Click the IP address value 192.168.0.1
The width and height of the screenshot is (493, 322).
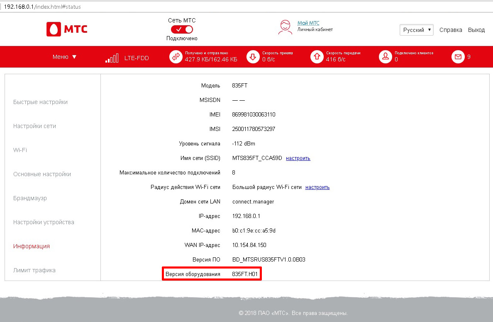[246, 216]
